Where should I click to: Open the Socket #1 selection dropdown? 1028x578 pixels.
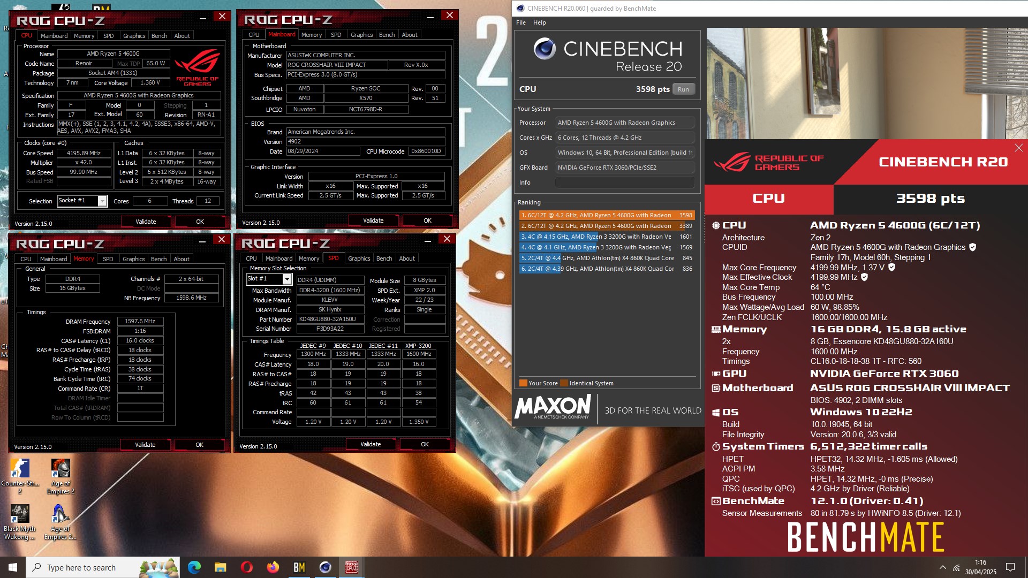tap(102, 201)
